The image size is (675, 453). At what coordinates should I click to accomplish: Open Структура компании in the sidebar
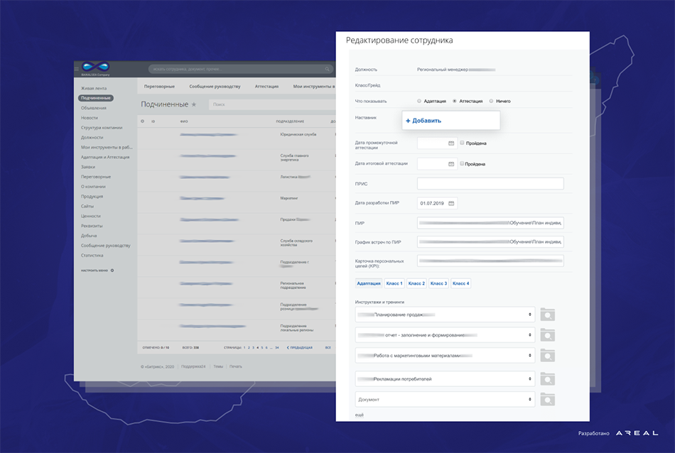pyautogui.click(x=102, y=128)
